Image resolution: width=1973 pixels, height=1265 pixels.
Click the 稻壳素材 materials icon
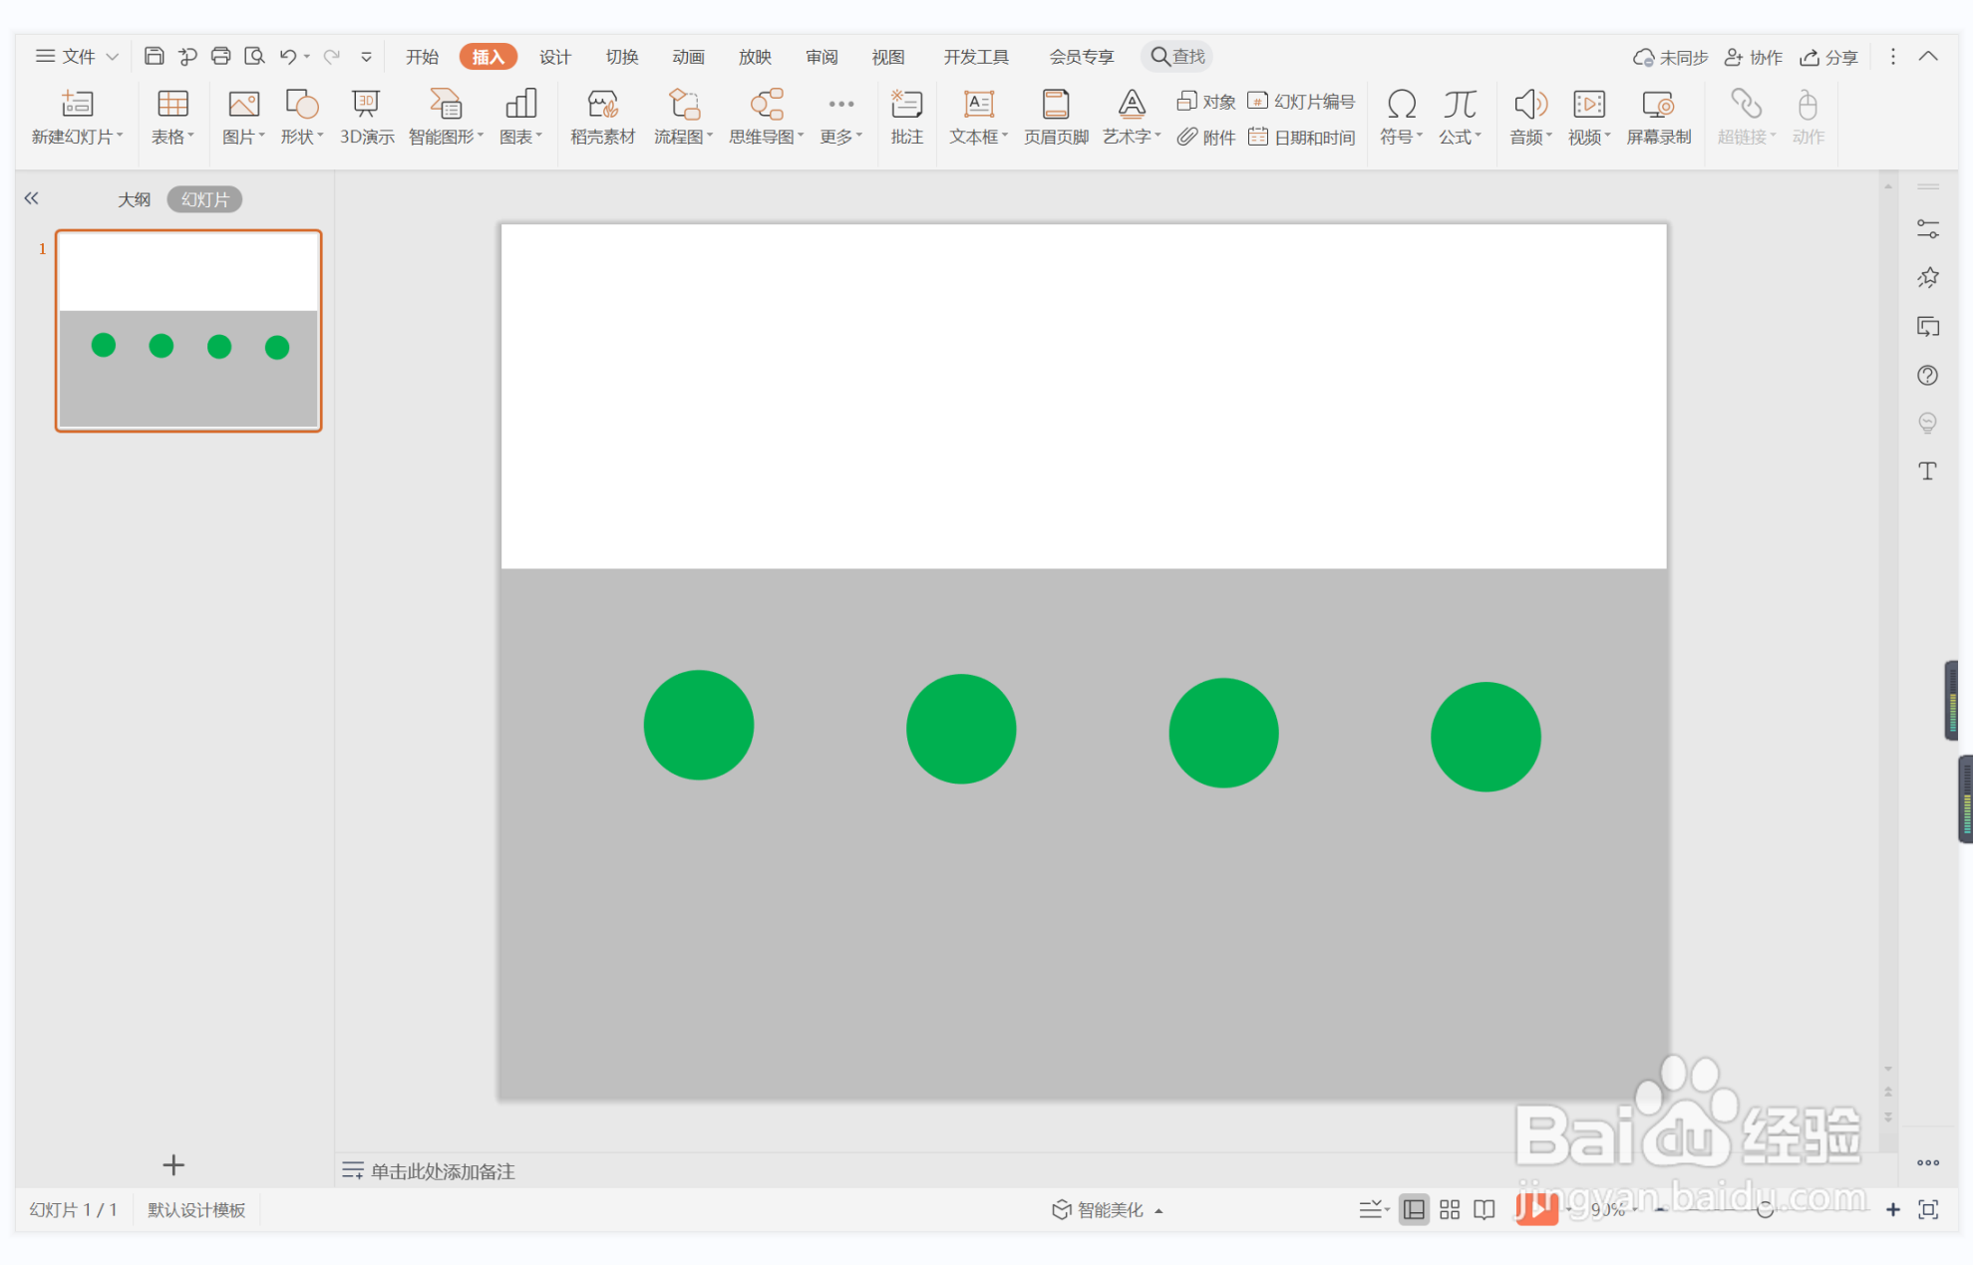tap(602, 116)
